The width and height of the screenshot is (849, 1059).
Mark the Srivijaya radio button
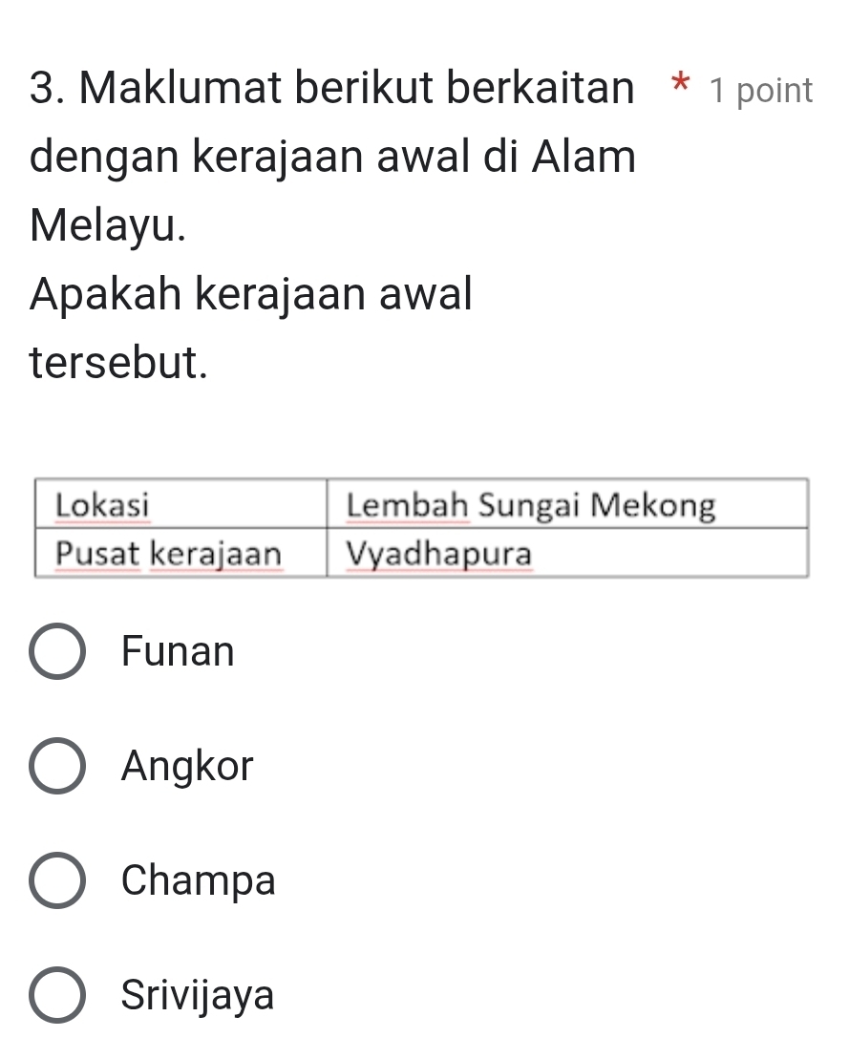(x=57, y=995)
